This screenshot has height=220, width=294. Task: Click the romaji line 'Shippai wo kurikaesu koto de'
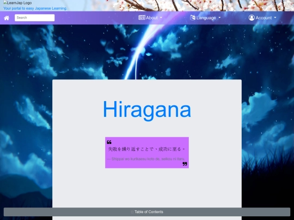pyautogui.click(x=136, y=159)
